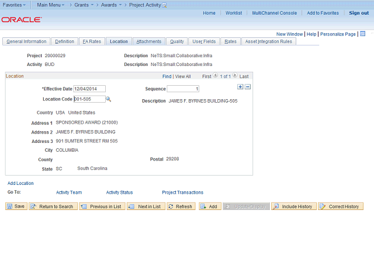The width and height of the screenshot is (374, 280).
Task: Click the city value COLUMBIA
Action: pyautogui.click(x=67, y=150)
